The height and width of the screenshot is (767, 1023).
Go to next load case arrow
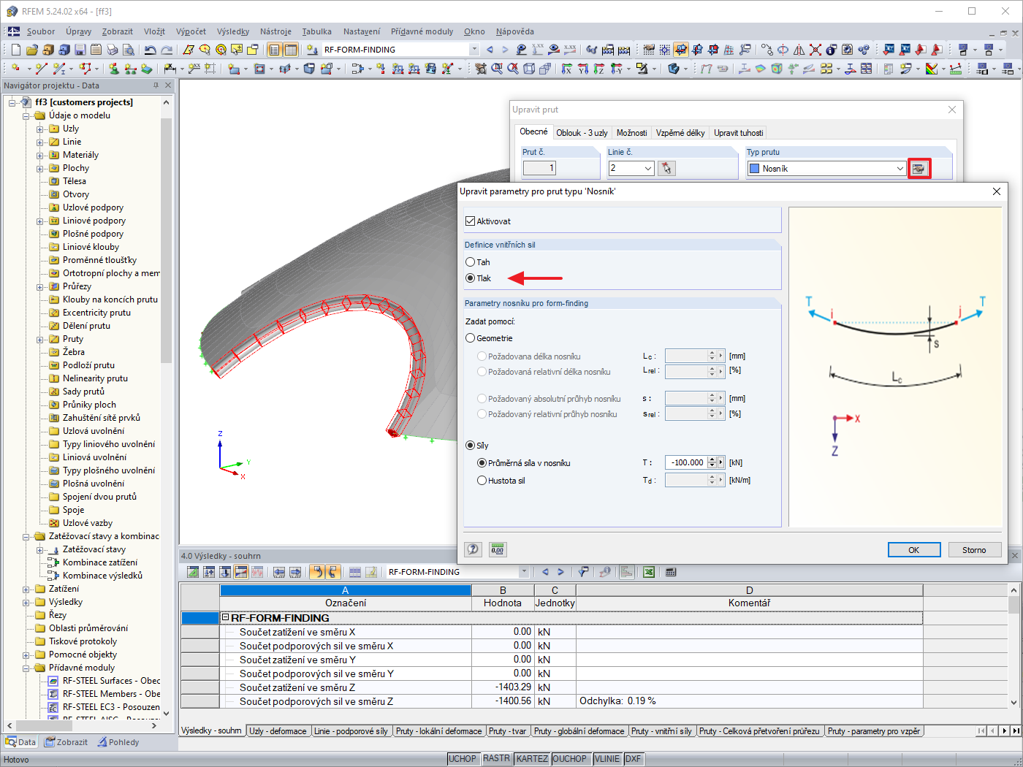(505, 50)
